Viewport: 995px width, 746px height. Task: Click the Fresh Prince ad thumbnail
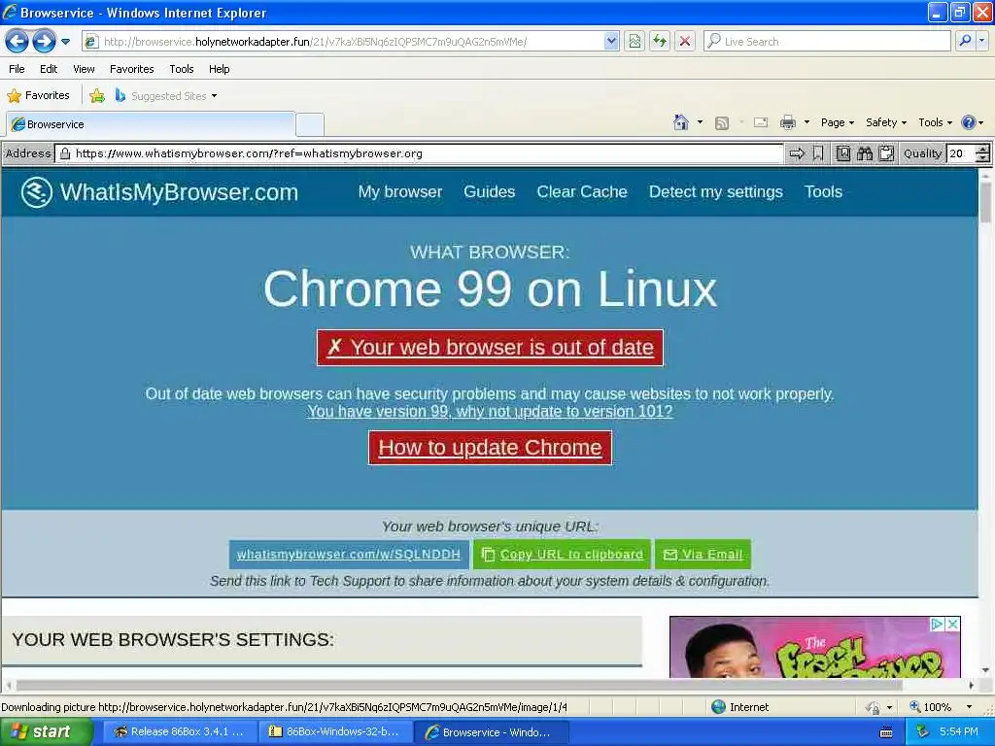[815, 648]
